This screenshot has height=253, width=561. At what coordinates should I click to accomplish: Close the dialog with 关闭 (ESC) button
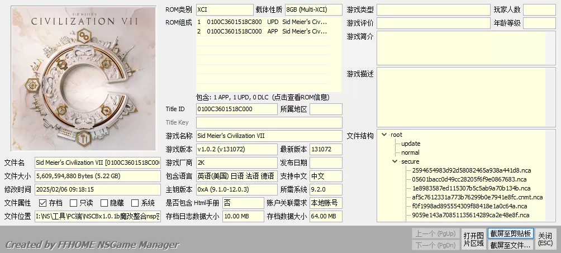tap(545, 239)
